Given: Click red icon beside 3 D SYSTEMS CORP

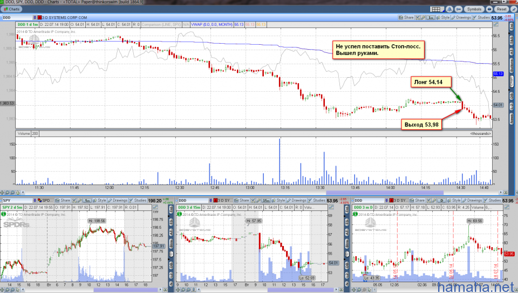Looking at the screenshot, I should click(x=39, y=17).
